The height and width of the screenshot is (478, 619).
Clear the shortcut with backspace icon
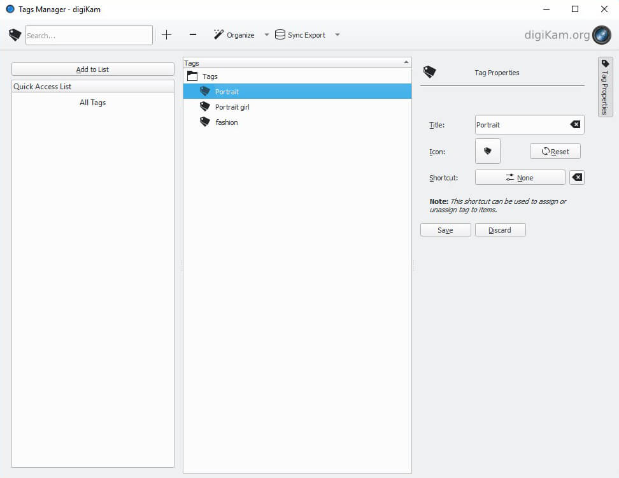point(577,178)
